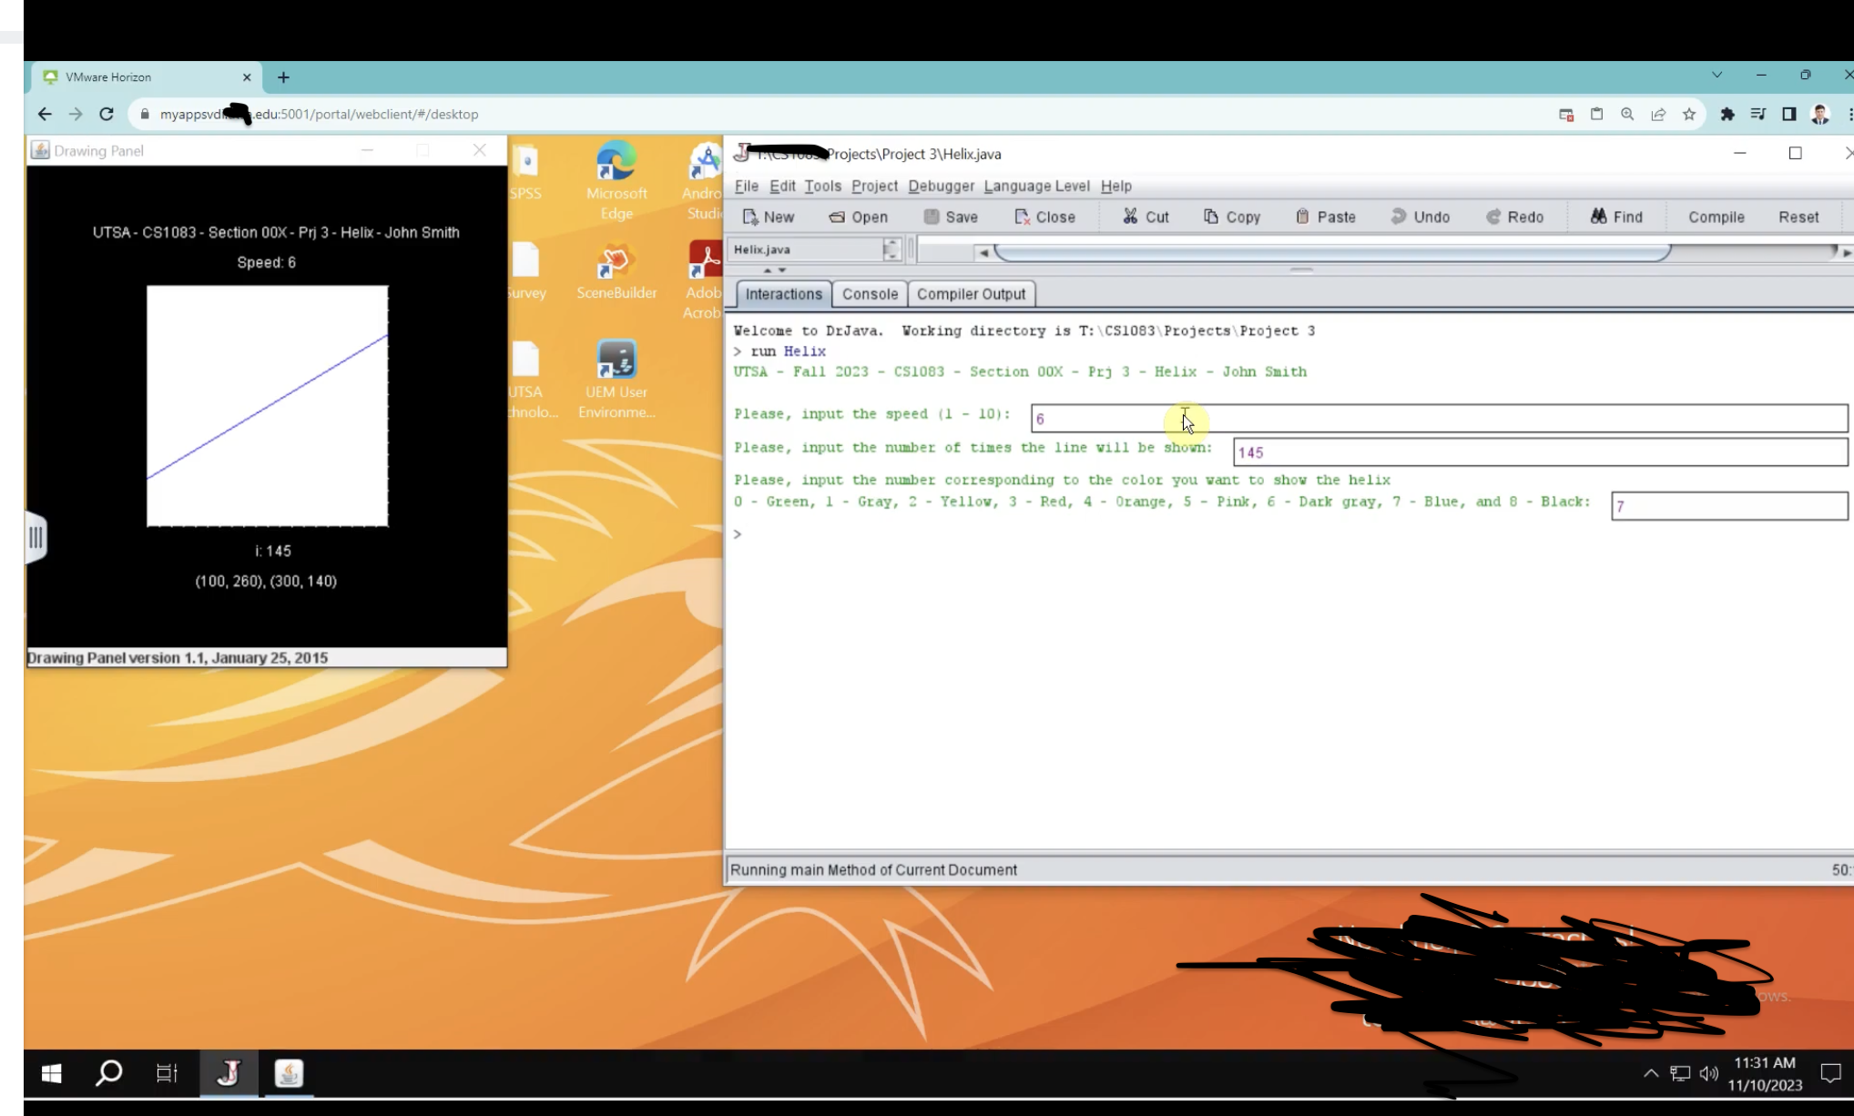
Task: Save Helix.java using the Save icon
Action: [x=951, y=217]
